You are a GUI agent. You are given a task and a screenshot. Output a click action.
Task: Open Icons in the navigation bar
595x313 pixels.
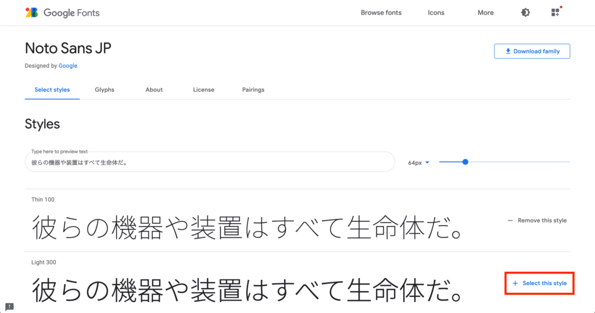pos(436,13)
